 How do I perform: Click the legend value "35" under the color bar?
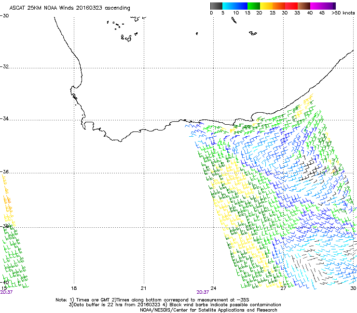(297, 13)
